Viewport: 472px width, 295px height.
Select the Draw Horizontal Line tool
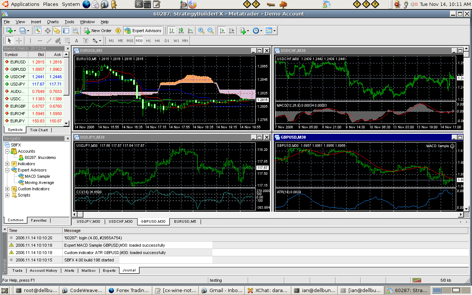[39, 41]
